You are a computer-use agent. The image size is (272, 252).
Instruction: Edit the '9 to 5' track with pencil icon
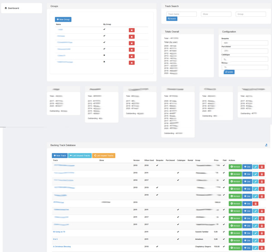coord(255,241)
